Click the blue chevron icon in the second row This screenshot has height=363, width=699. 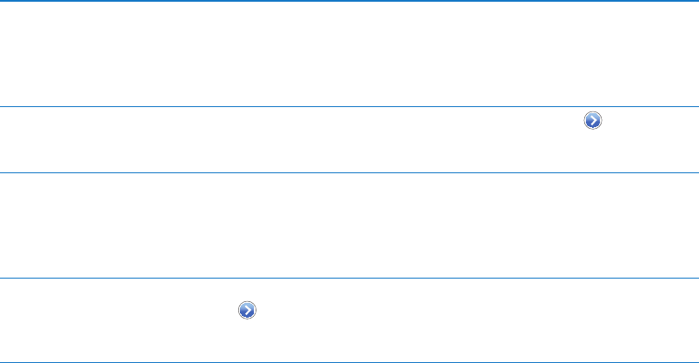click(592, 122)
